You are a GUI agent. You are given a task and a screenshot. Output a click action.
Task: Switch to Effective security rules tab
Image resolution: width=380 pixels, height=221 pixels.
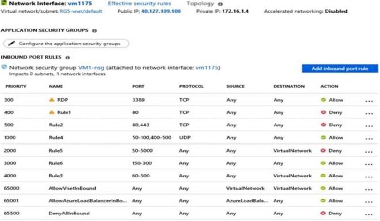tap(139, 4)
